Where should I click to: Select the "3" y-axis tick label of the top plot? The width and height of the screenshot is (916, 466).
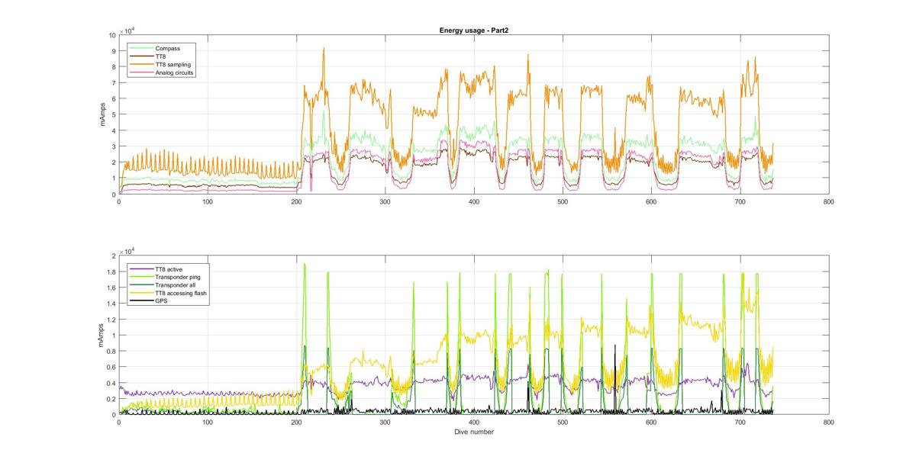[113, 146]
